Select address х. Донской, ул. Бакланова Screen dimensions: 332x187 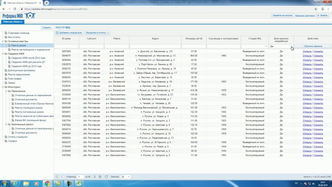click(155, 51)
